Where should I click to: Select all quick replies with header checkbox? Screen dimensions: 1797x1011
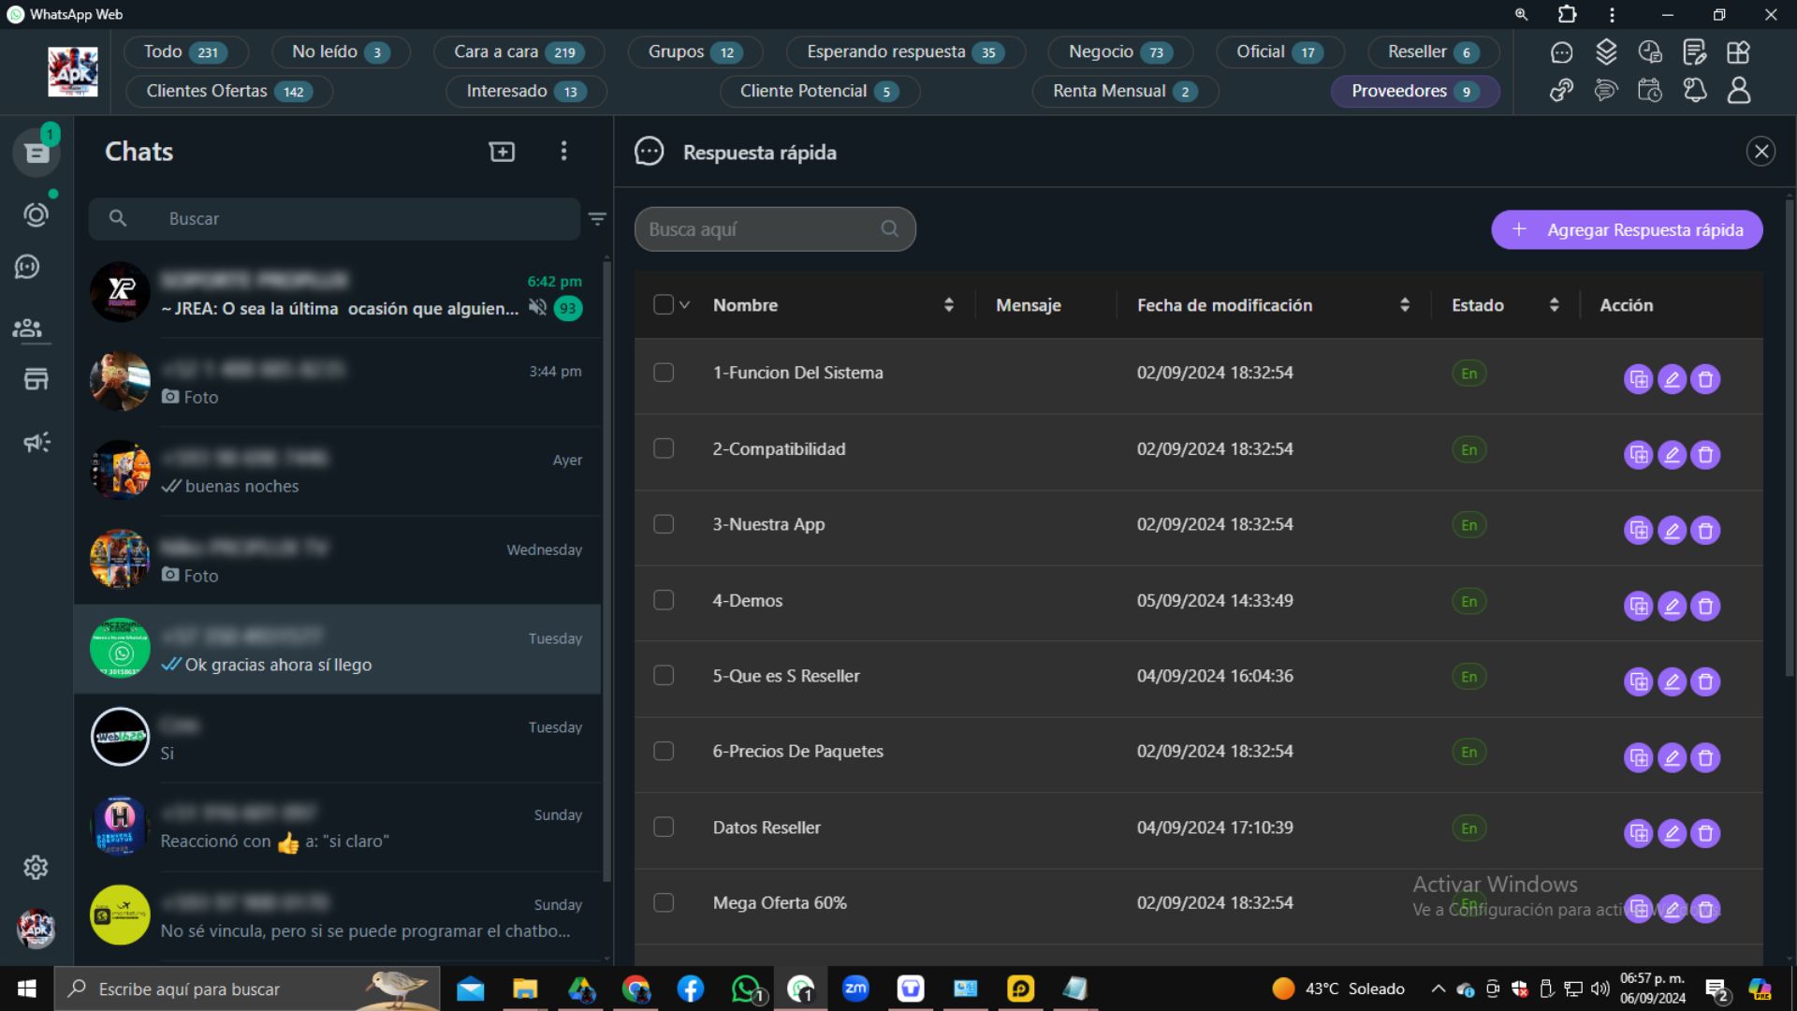tap(665, 304)
